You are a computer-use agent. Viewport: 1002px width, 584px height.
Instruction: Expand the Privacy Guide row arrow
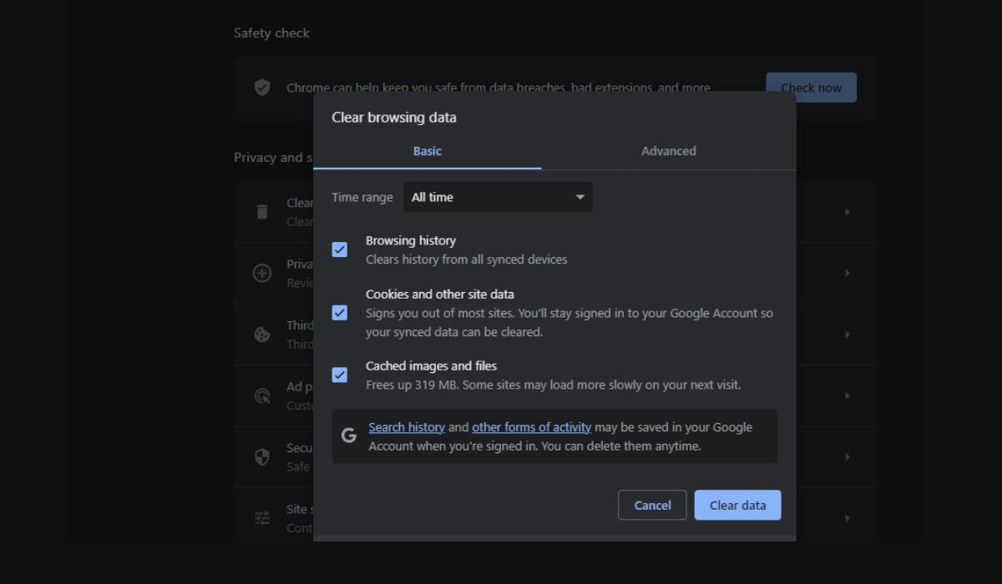pyautogui.click(x=847, y=273)
